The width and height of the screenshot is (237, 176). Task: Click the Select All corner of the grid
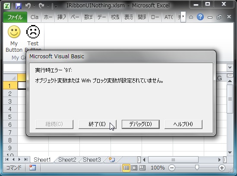point(10,78)
